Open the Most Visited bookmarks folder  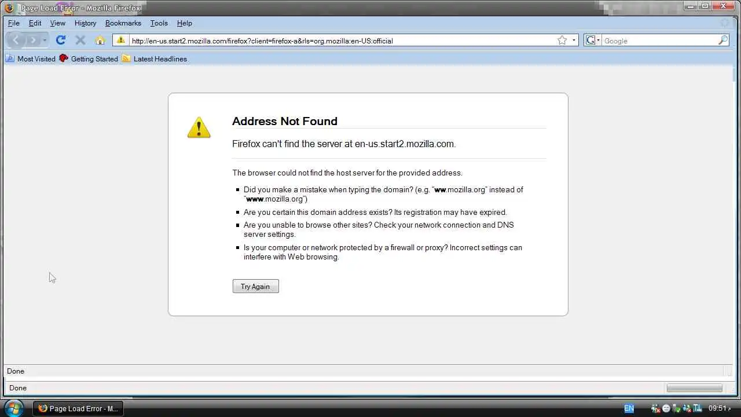point(31,58)
